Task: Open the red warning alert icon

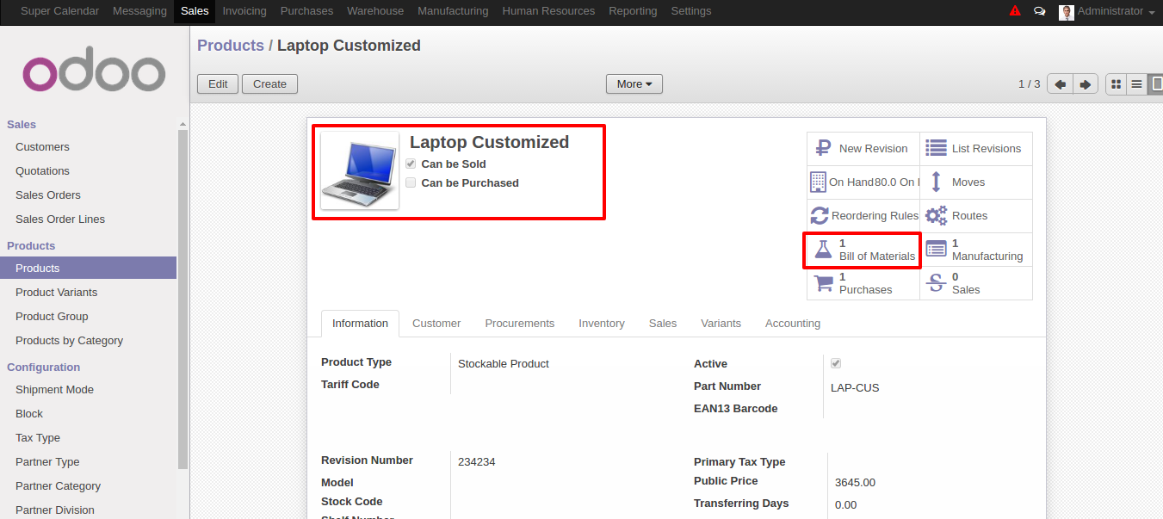Action: pos(1015,11)
